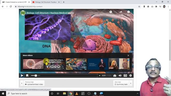Click the browser forward arrow
Image resolution: width=171 pixels, height=96 pixels.
[x=7, y=6]
